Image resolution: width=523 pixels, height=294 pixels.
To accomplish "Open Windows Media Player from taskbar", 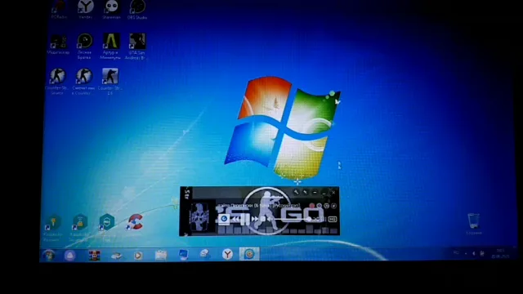I will [138, 256].
